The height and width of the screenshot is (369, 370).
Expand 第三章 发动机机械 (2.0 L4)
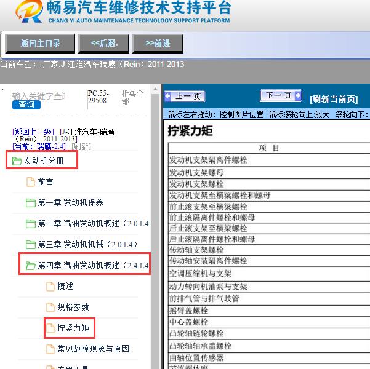(x=87, y=244)
